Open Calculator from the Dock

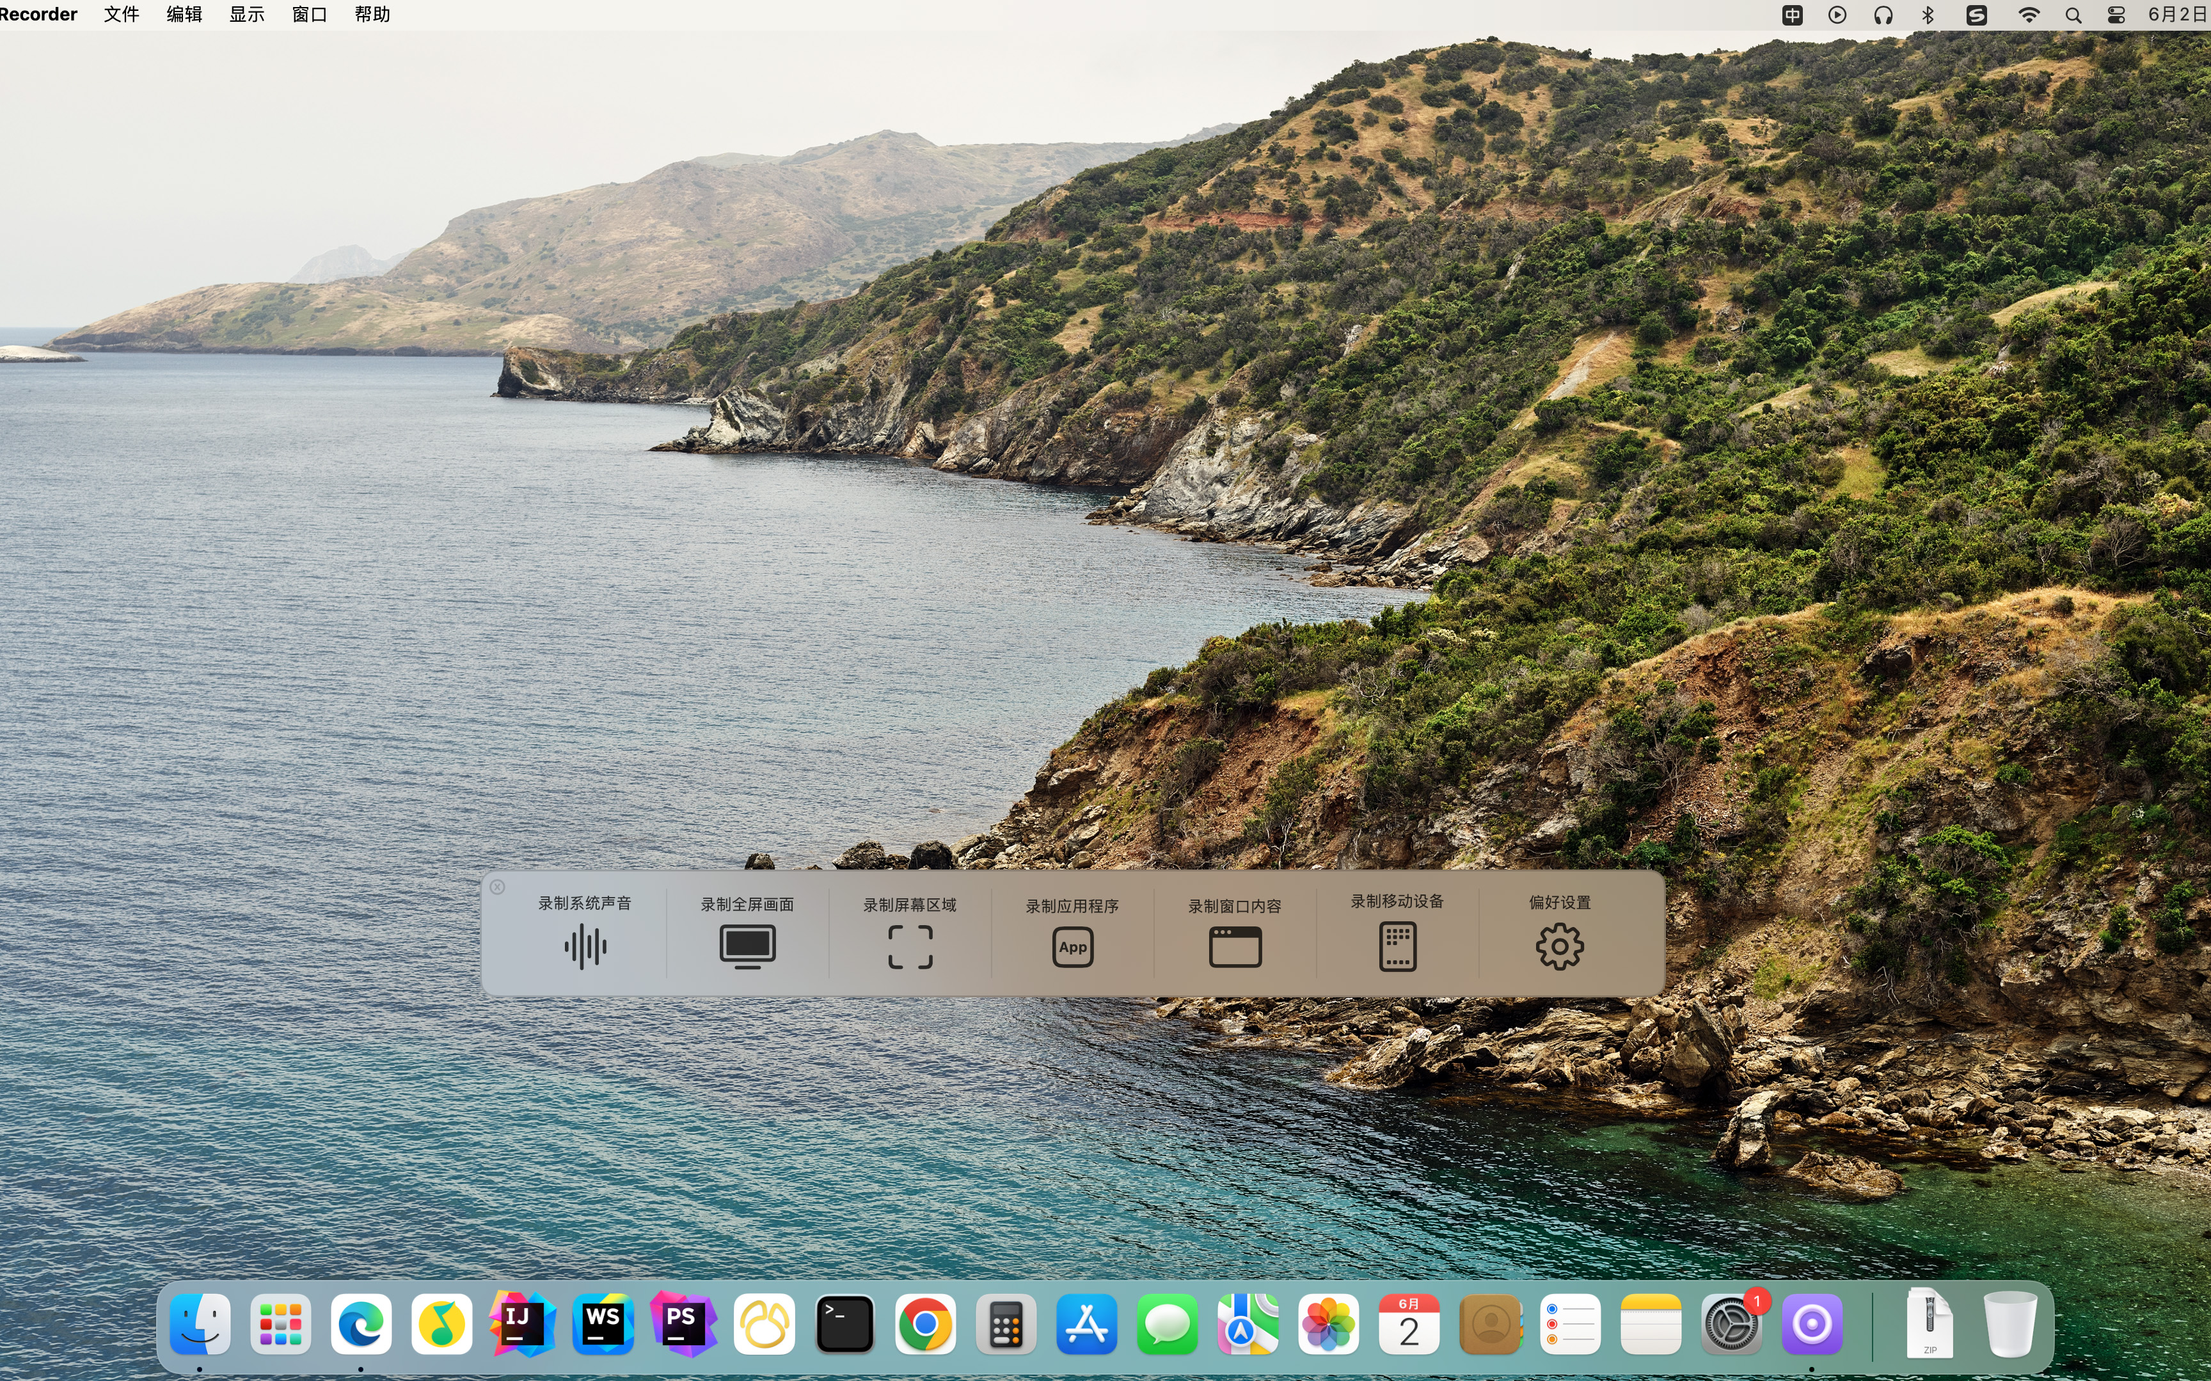pos(1006,1324)
